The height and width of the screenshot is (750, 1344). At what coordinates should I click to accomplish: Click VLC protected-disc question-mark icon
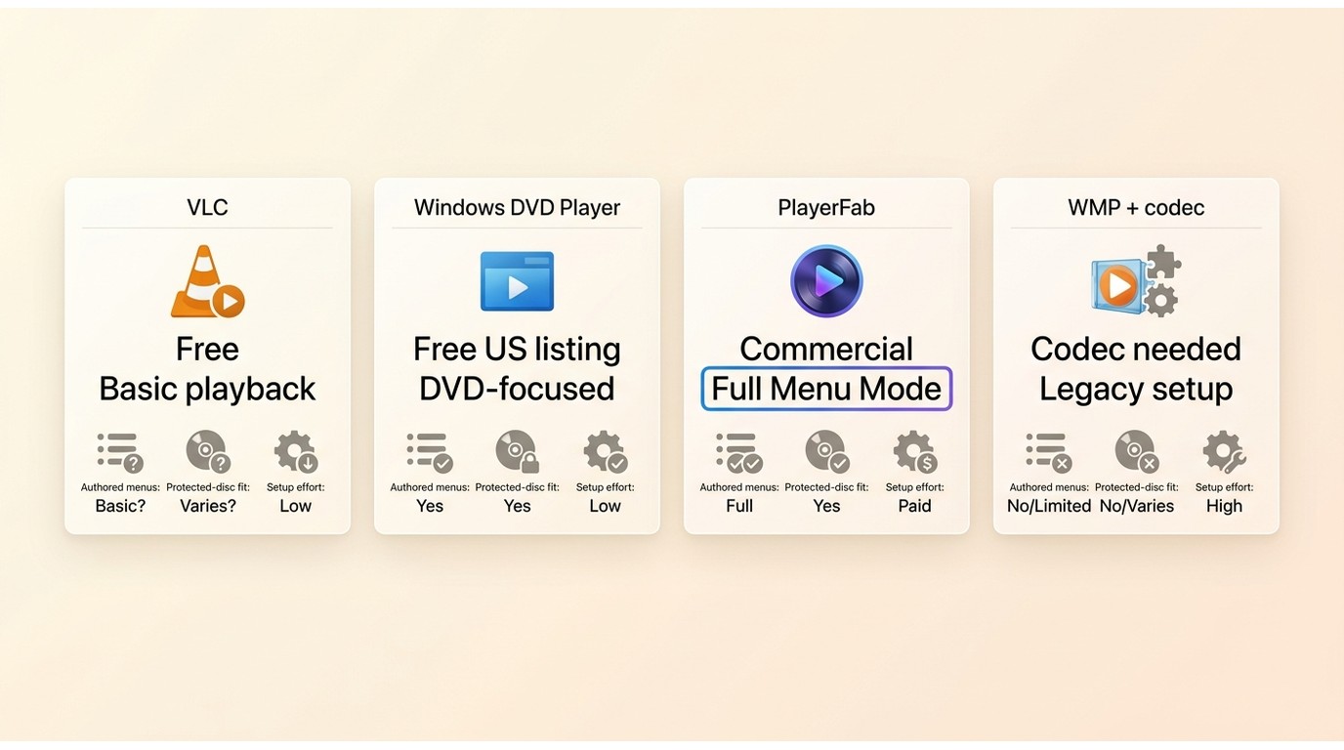(208, 452)
